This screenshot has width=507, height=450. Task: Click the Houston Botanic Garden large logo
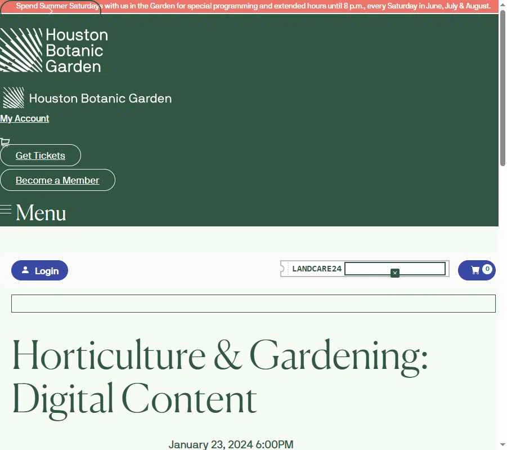point(54,50)
